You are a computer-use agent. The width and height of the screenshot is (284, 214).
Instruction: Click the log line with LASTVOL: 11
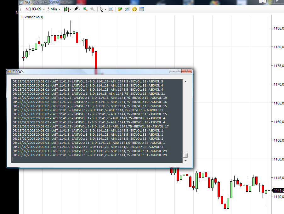tap(89, 143)
